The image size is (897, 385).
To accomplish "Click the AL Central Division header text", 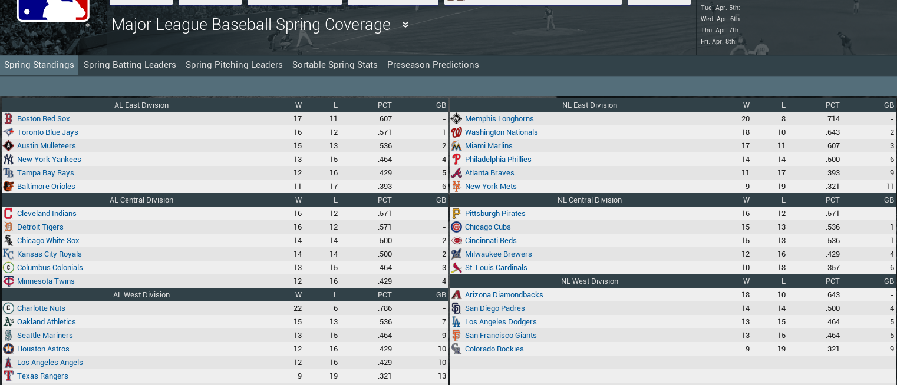I will [x=141, y=200].
